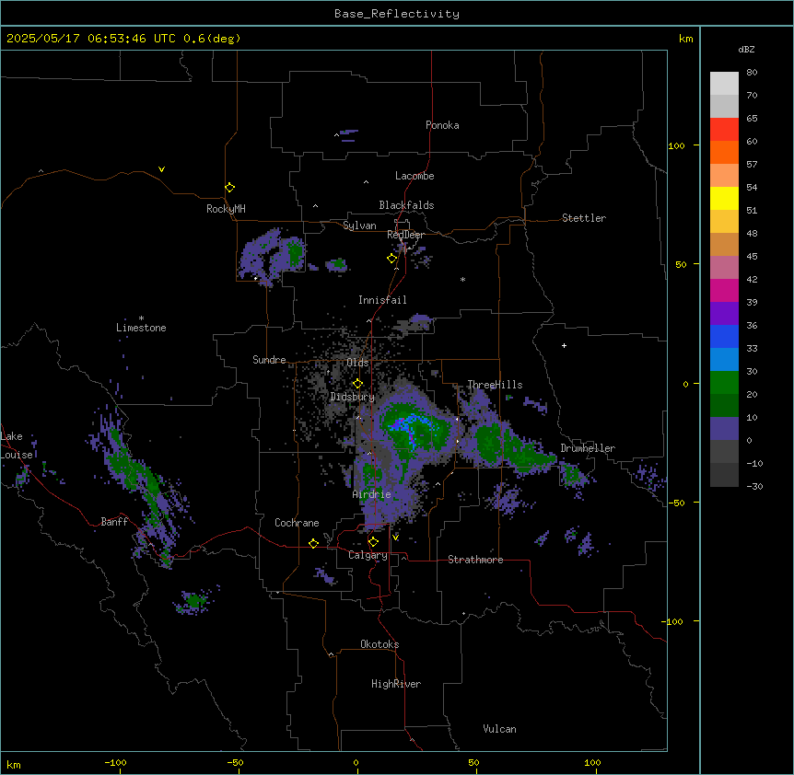Click the ThreeHills city label
This screenshot has height=775, width=794.
495,385
